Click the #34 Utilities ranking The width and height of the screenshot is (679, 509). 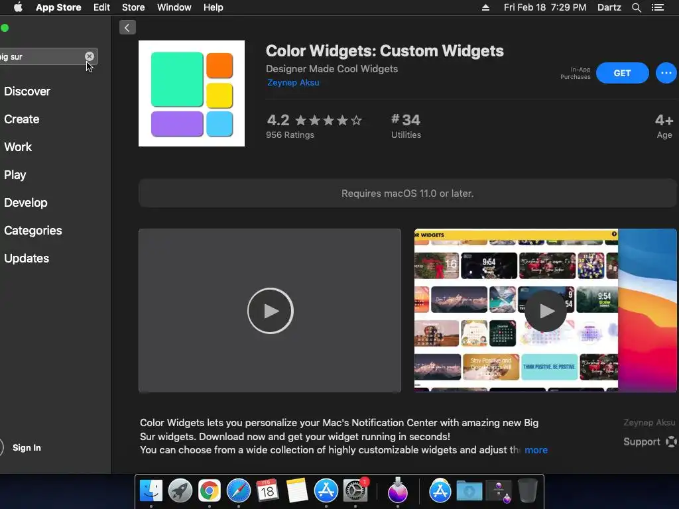[406, 125]
